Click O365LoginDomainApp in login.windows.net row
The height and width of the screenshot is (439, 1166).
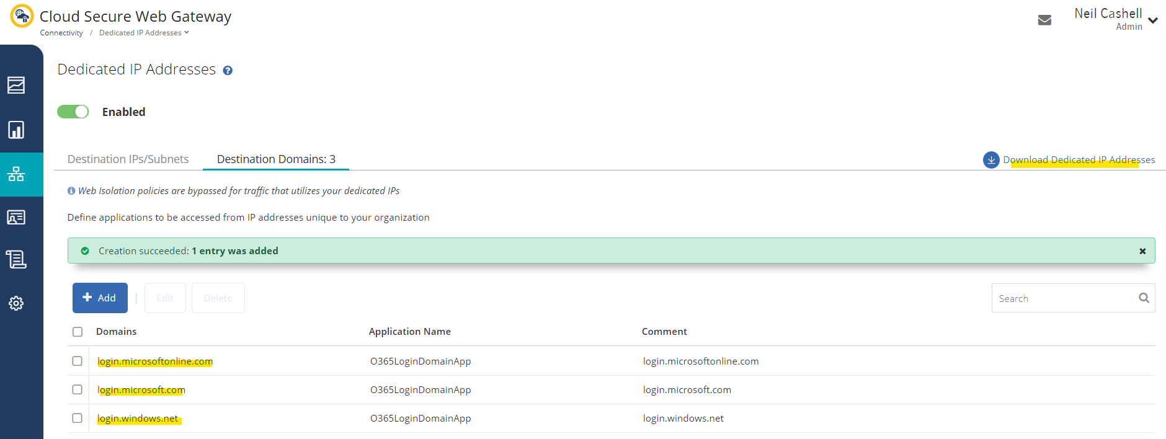coord(421,419)
